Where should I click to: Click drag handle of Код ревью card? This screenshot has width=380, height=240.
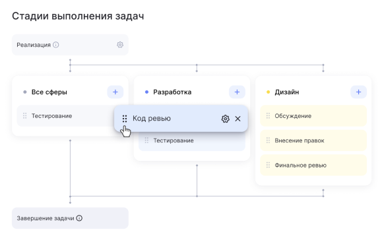pos(125,119)
